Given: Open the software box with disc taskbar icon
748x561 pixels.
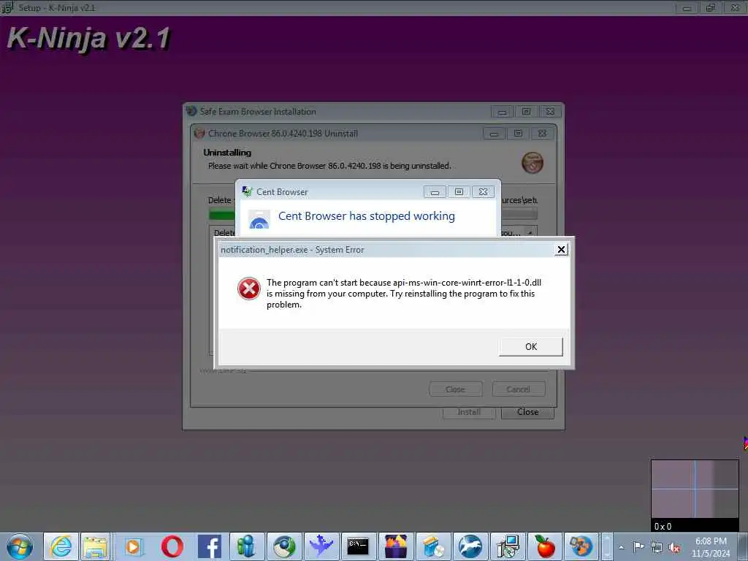Looking at the screenshot, I should pos(433,546).
